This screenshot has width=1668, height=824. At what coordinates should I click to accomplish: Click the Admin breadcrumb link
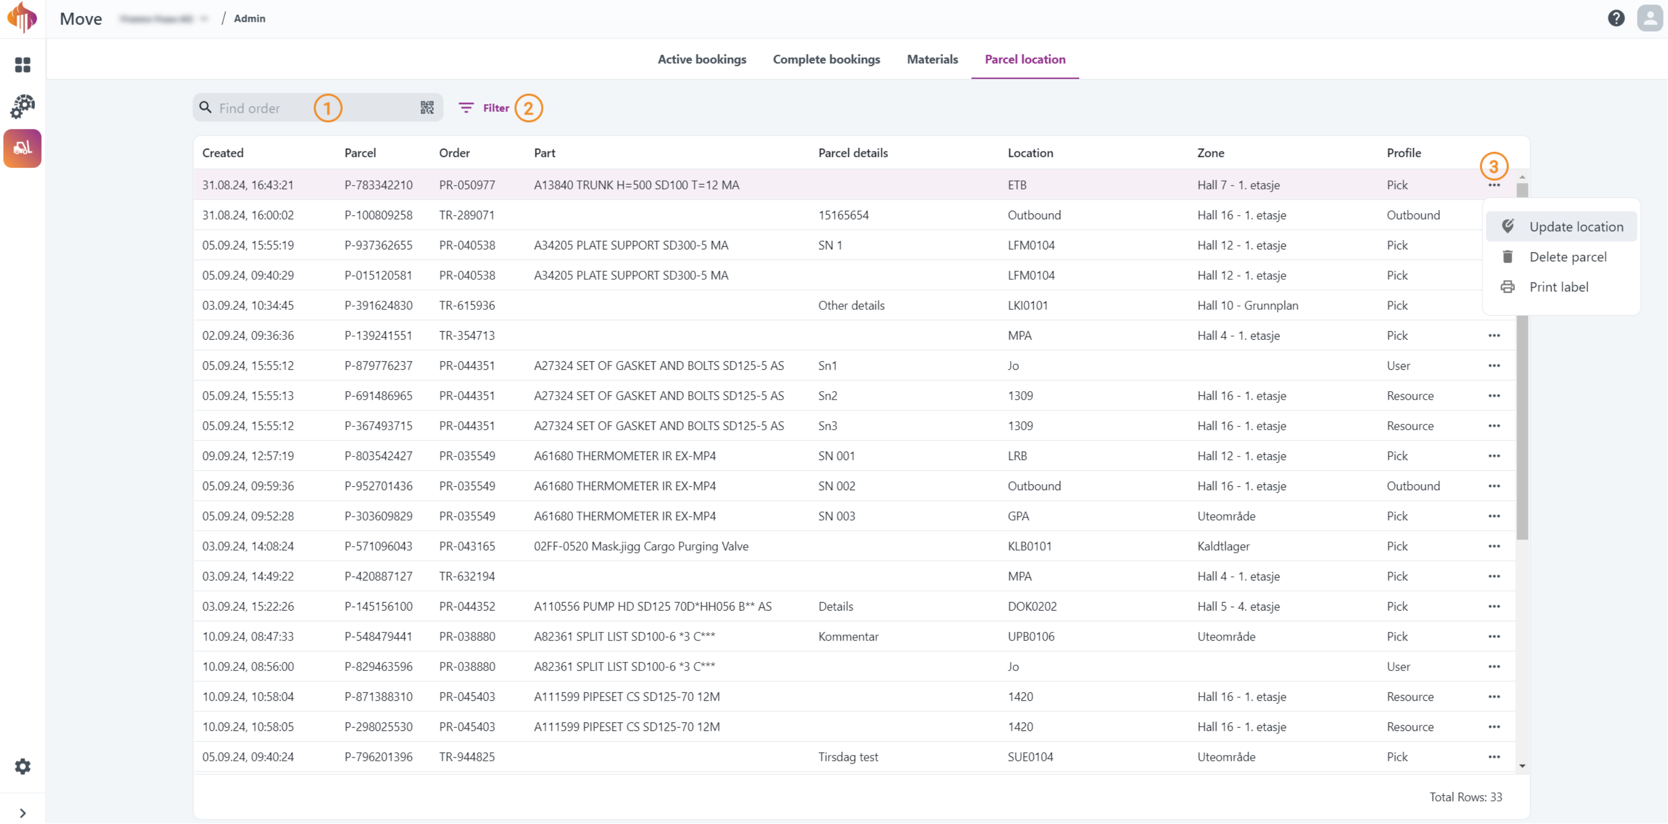coord(249,19)
